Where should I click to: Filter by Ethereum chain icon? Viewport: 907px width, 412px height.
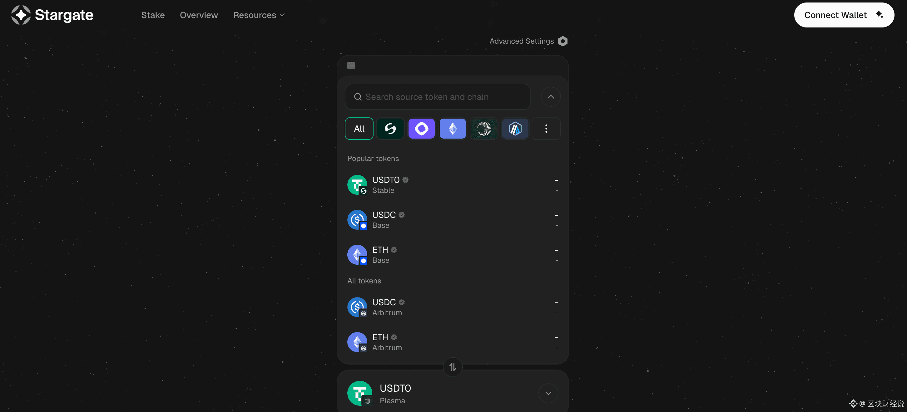pyautogui.click(x=453, y=129)
